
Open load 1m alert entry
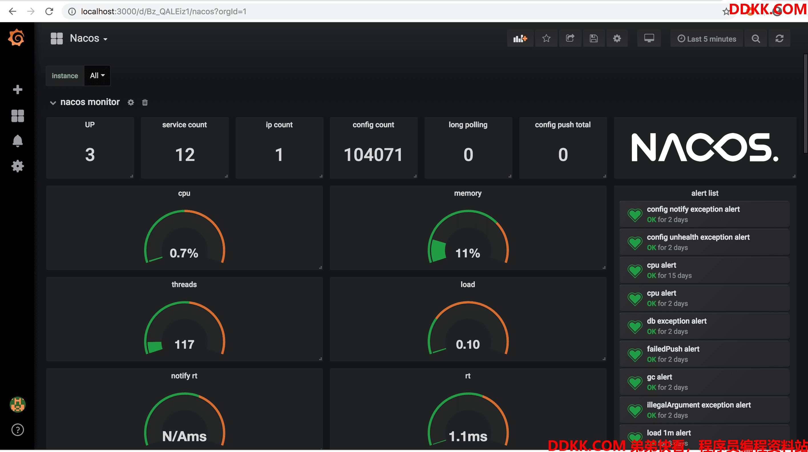(704, 437)
